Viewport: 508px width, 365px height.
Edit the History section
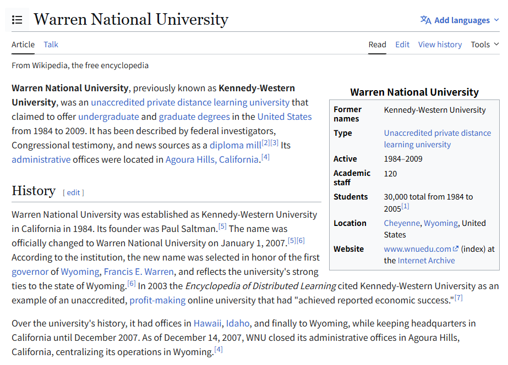click(x=73, y=192)
